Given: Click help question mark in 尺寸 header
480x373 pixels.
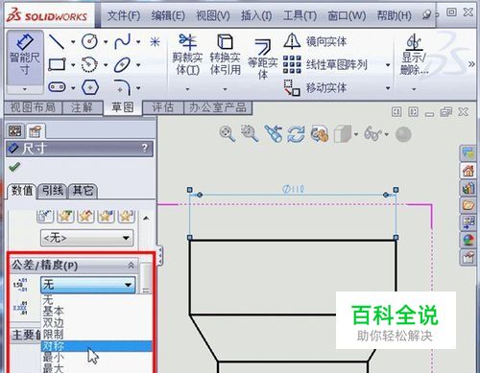Looking at the screenshot, I should 145,148.
